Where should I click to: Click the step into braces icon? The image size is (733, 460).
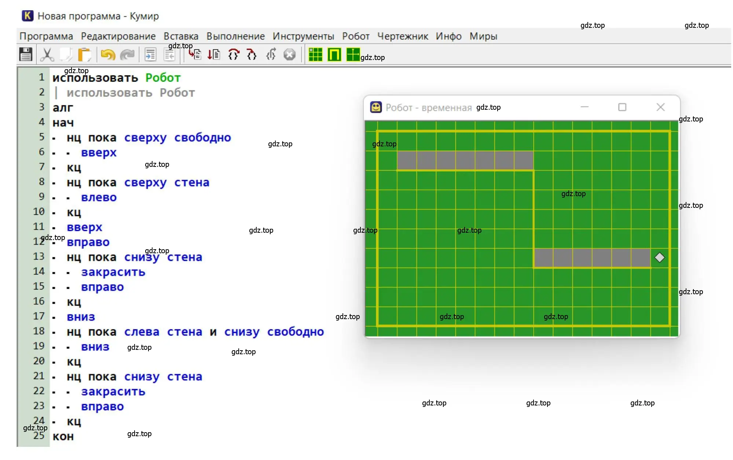coord(252,55)
